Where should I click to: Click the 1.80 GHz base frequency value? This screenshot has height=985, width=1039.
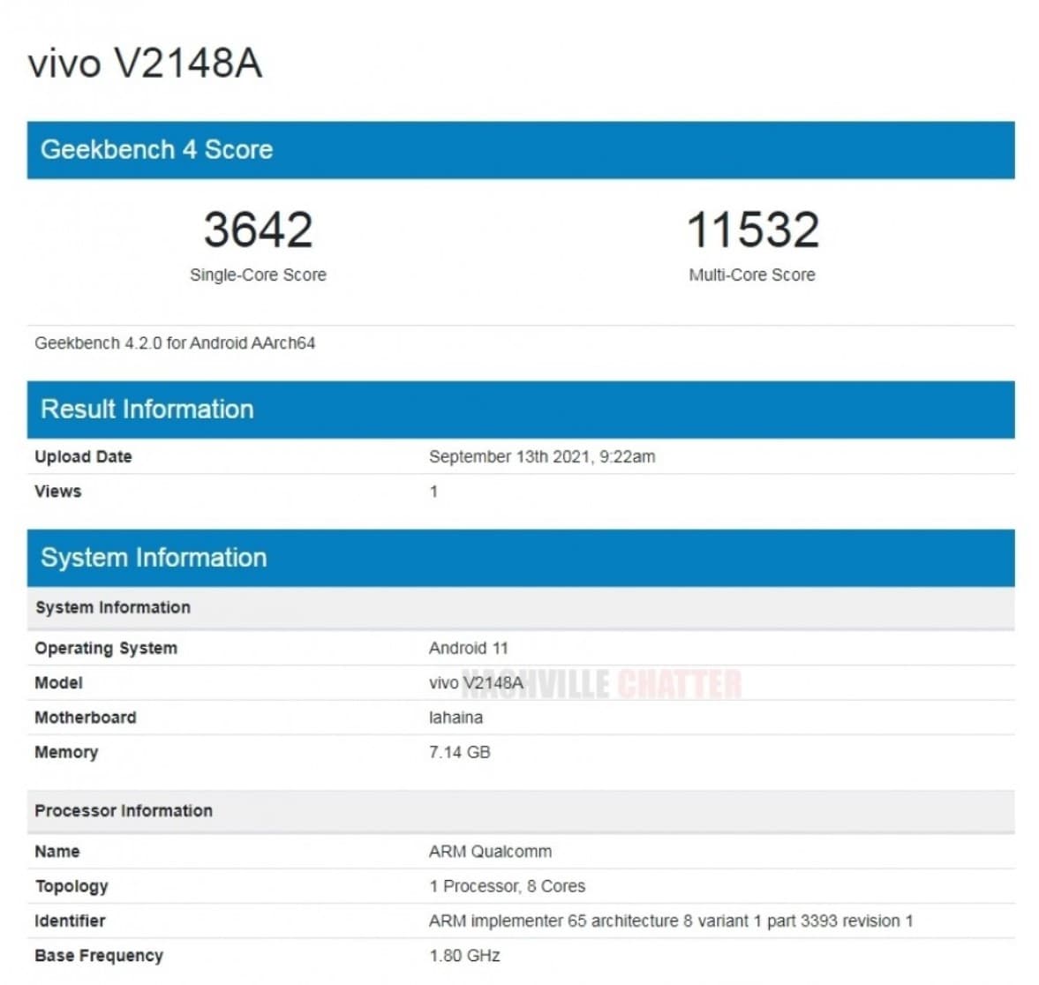[464, 956]
